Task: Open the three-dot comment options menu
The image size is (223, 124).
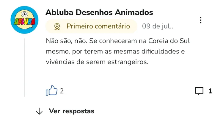Action: pos(200,20)
